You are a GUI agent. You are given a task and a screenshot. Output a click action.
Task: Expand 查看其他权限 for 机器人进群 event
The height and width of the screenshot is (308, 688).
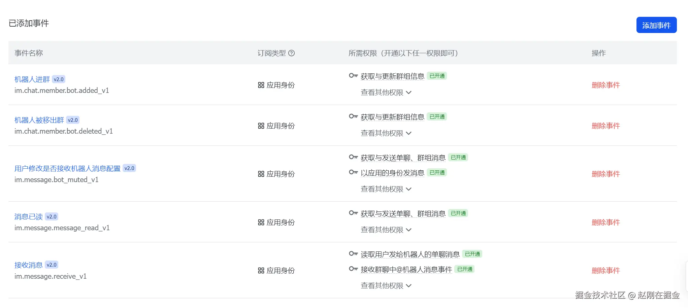click(x=386, y=93)
